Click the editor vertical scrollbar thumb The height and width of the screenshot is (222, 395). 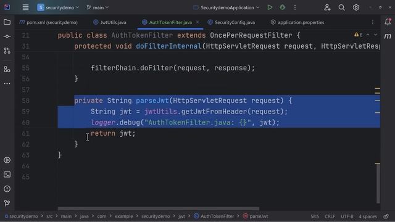(x=378, y=184)
